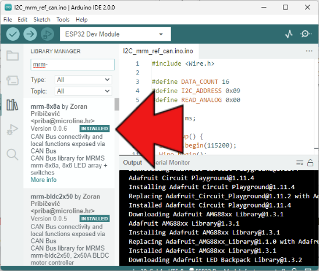319x271 pixels.
Task: Open the Tools menu
Action: coord(63,20)
